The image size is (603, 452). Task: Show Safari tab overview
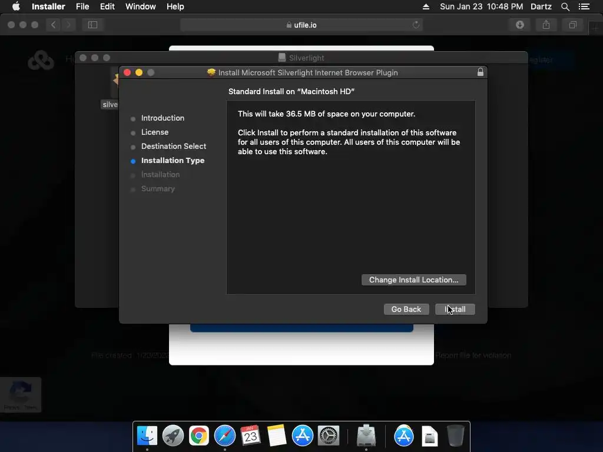coord(572,25)
